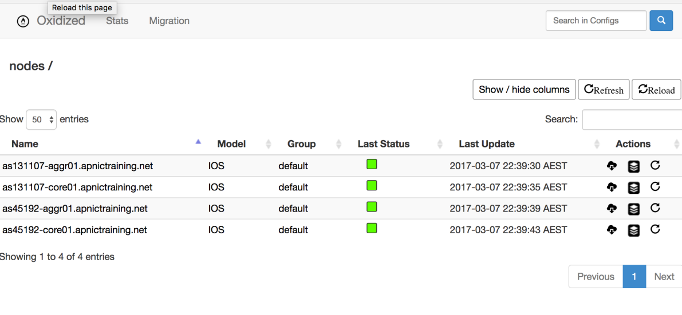Click Show / hide columns button

(523, 90)
